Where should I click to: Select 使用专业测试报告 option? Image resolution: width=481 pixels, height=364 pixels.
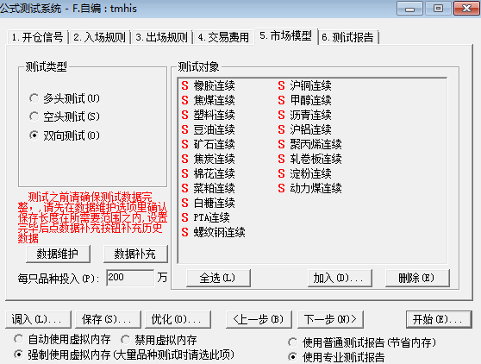336,357
